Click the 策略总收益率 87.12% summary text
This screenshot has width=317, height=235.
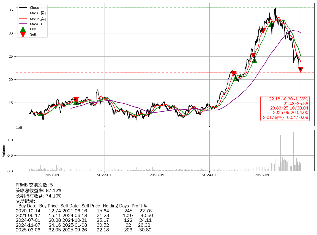[39, 190]
